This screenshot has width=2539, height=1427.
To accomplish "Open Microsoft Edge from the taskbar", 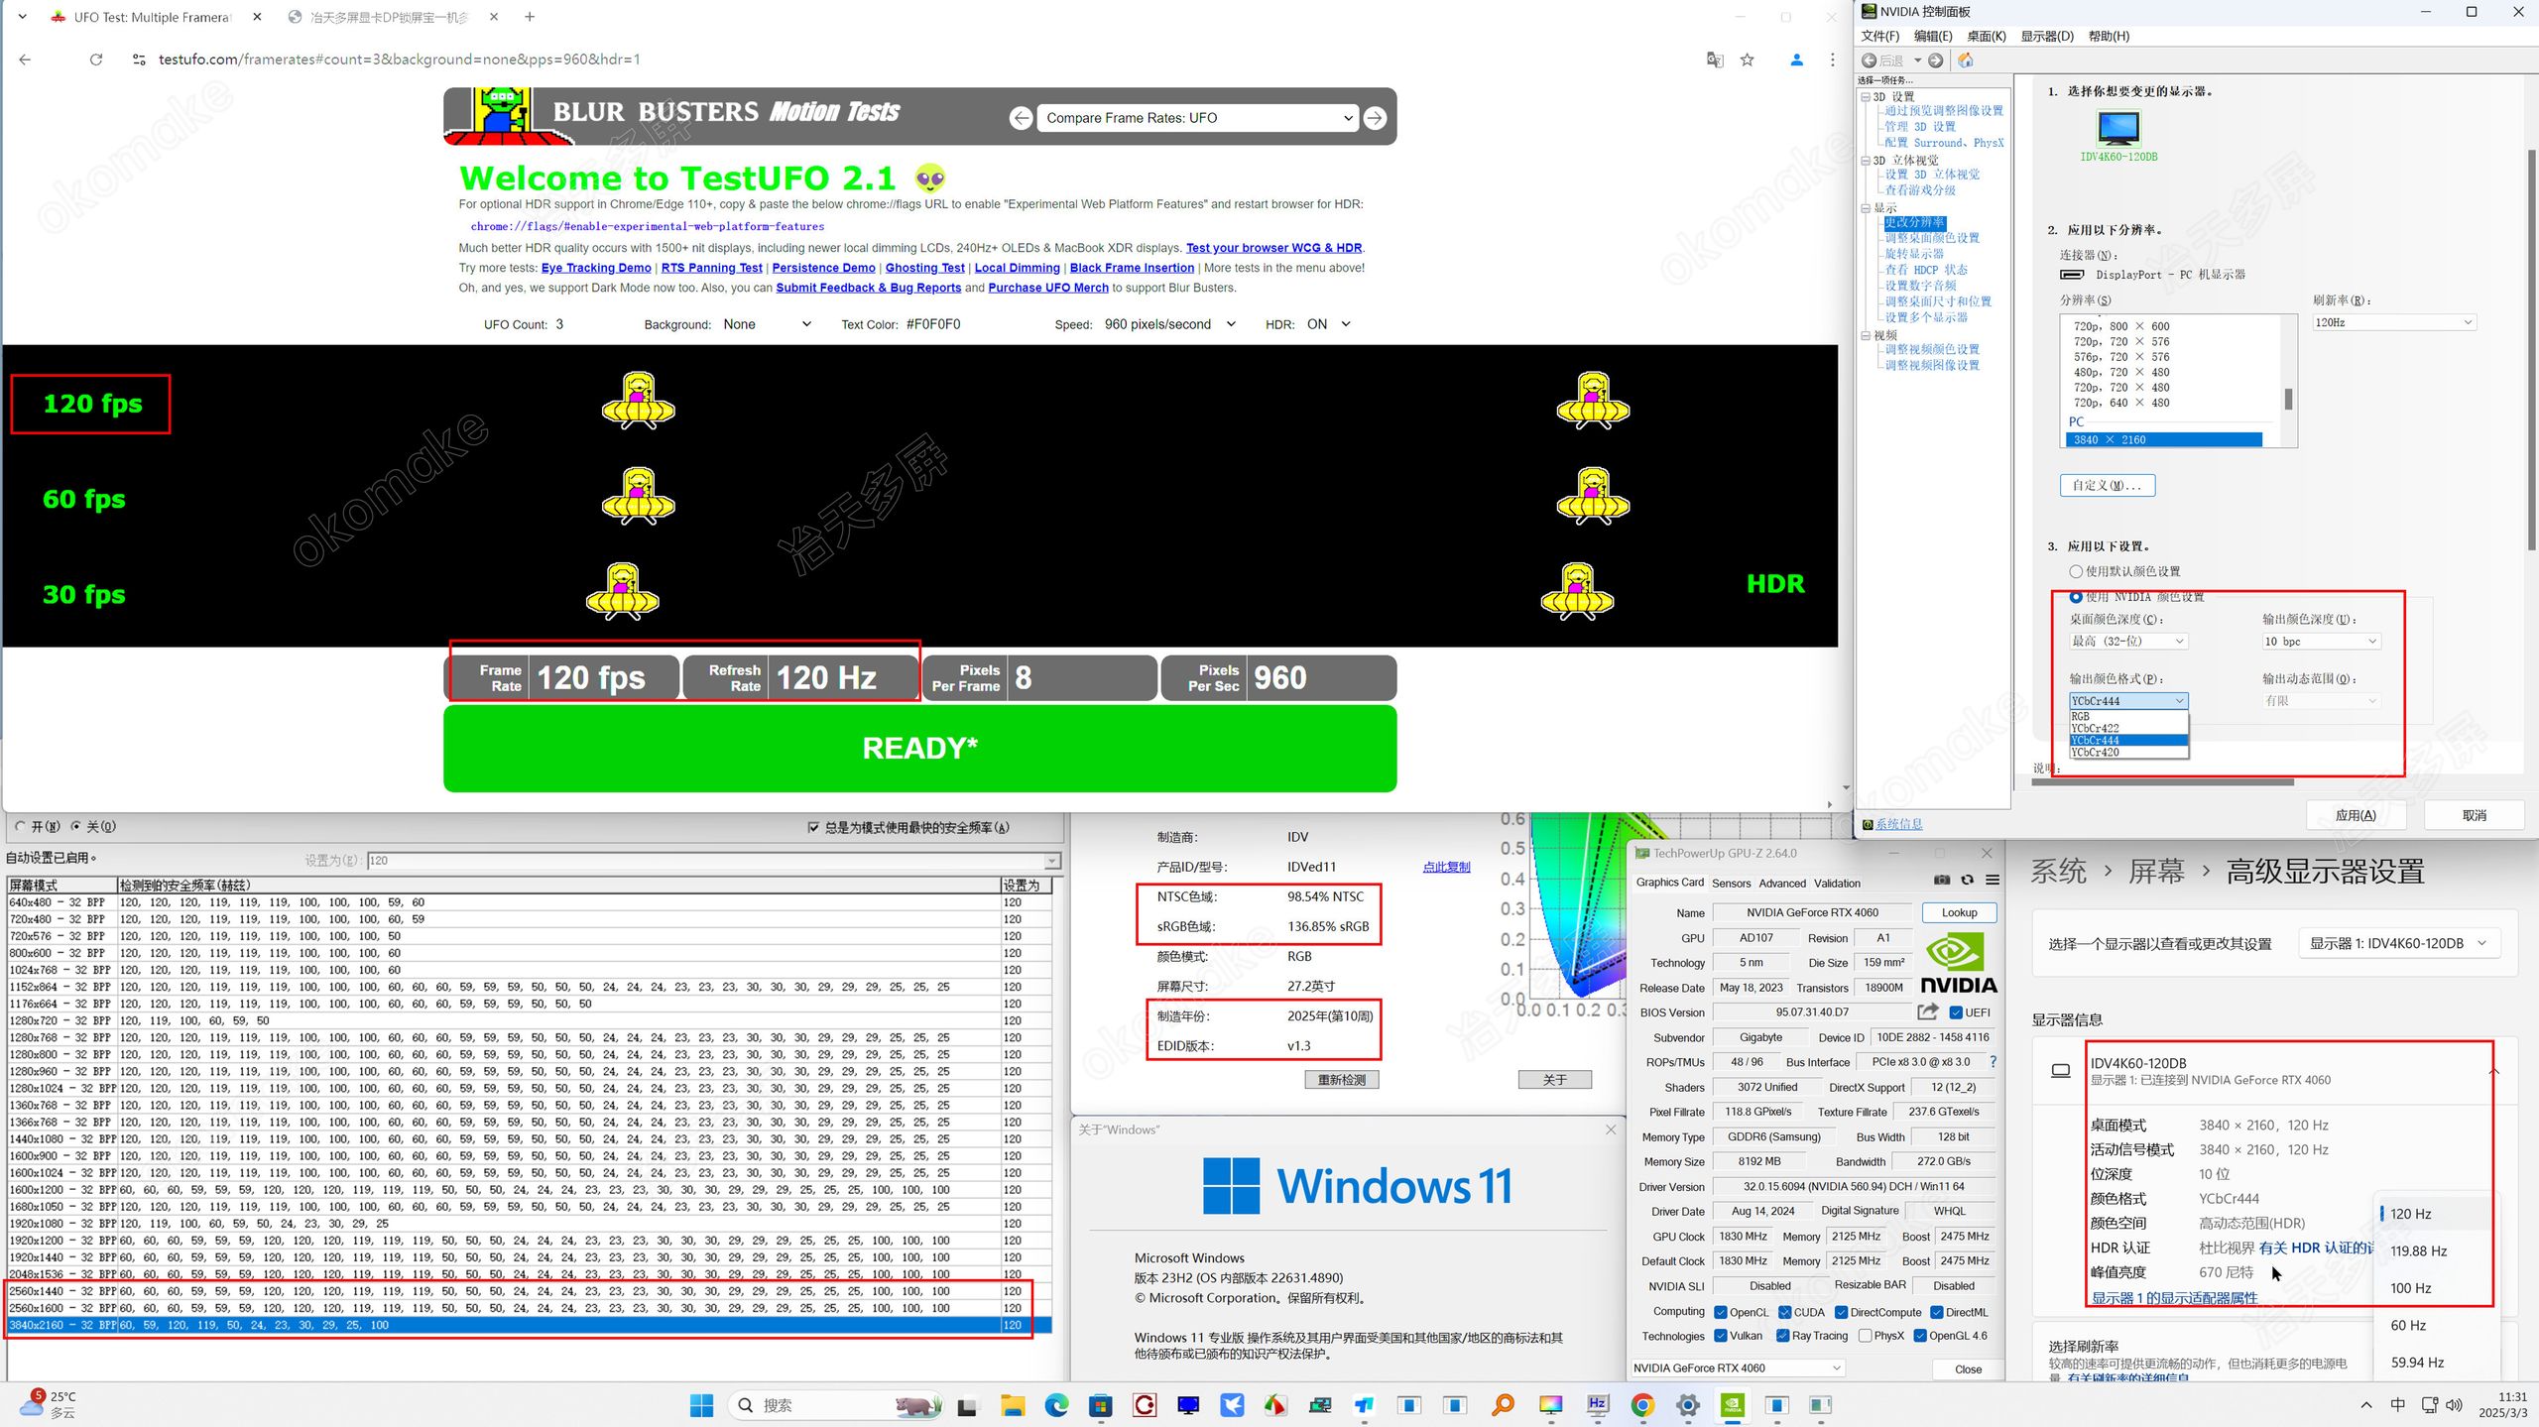I will pos(1056,1405).
